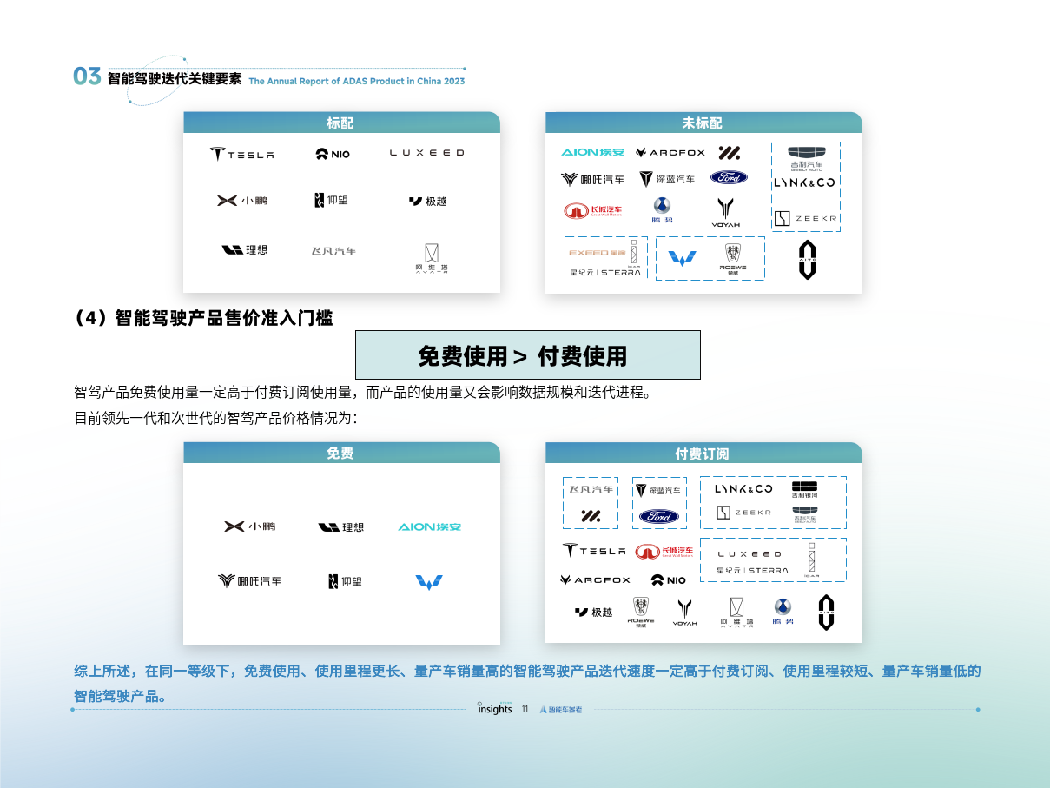Click the insights logo in the footer
The width and height of the screenshot is (1050, 788).
tap(495, 708)
